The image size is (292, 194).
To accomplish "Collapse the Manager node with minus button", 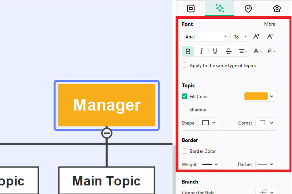I will coord(107,133).
